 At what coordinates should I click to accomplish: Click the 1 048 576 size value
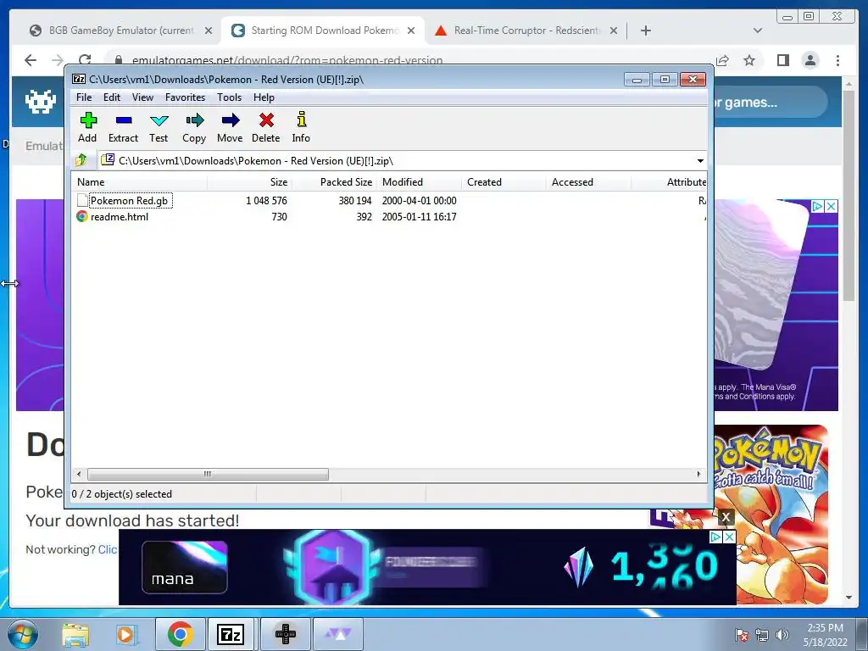tap(267, 201)
